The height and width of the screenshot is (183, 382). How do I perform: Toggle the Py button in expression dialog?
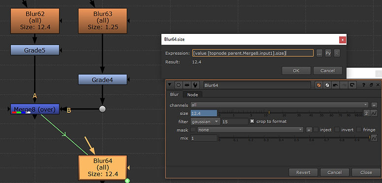point(328,53)
